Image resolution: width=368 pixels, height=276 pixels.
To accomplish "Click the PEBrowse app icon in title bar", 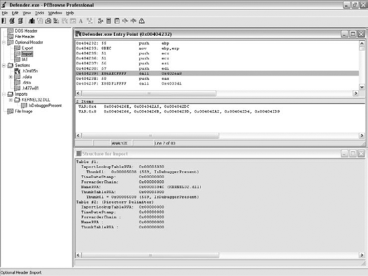I will click(3, 5).
